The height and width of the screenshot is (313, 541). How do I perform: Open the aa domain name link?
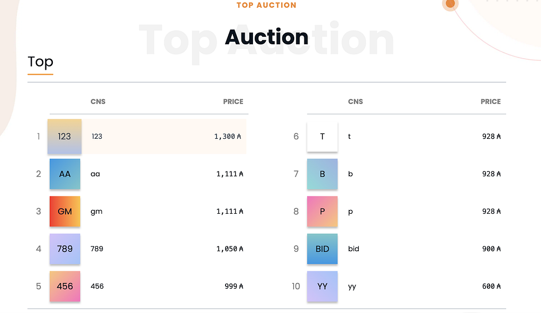(95, 174)
